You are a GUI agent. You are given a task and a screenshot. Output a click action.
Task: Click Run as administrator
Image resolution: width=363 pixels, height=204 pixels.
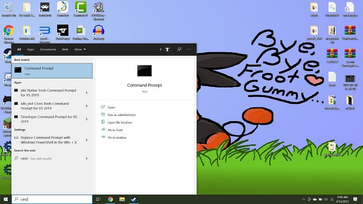[121, 115]
